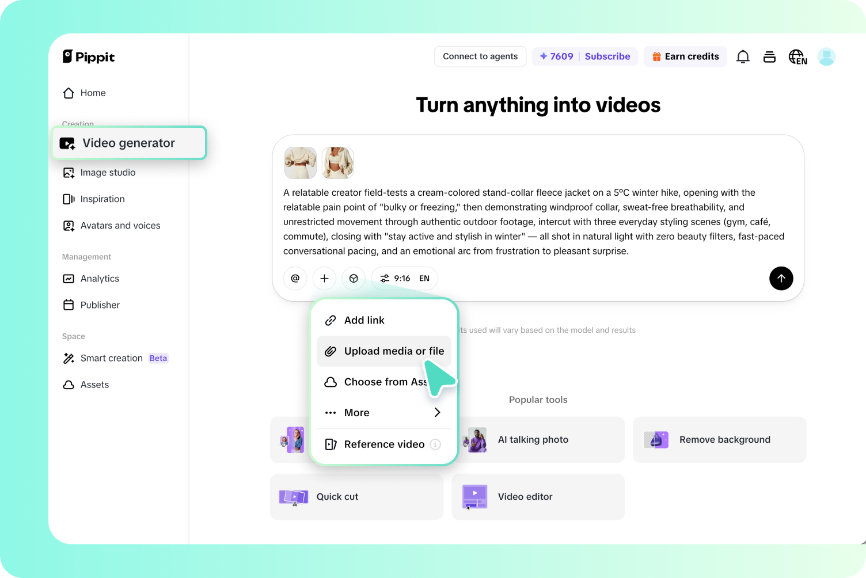The image size is (866, 578).
Task: Select Video generator in the sidebar
Action: (x=129, y=143)
